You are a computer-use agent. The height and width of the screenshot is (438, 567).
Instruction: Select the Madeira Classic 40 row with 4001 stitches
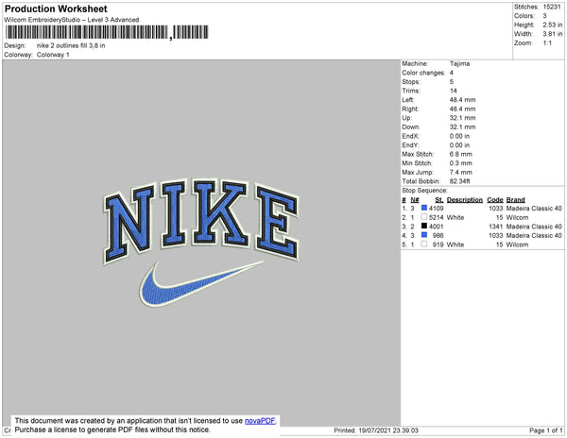482,227
